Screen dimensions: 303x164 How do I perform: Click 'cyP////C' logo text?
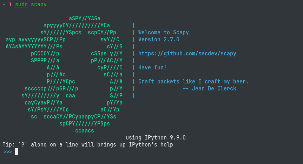coord(110,68)
